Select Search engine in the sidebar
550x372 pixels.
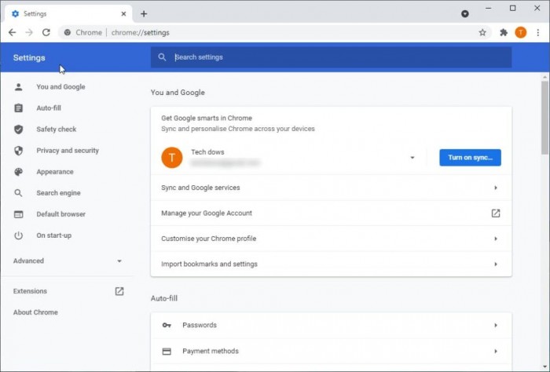58,193
